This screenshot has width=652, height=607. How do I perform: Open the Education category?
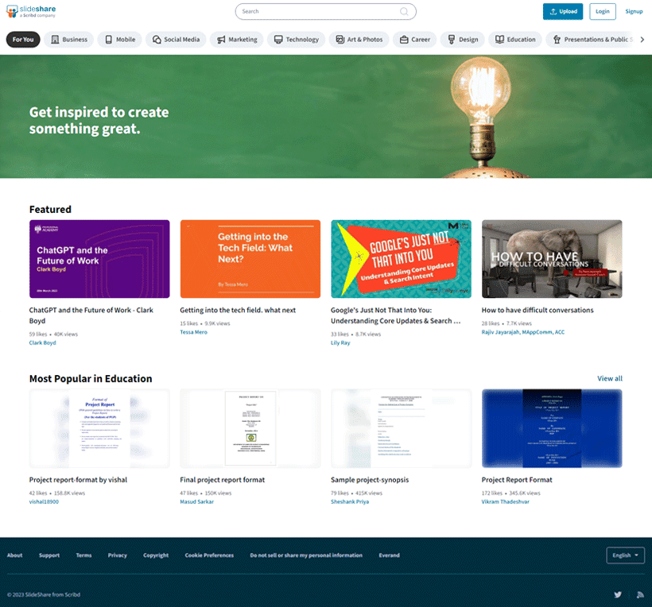click(x=515, y=40)
